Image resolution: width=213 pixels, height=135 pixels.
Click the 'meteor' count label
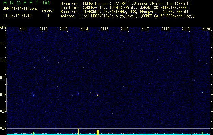[48, 10]
